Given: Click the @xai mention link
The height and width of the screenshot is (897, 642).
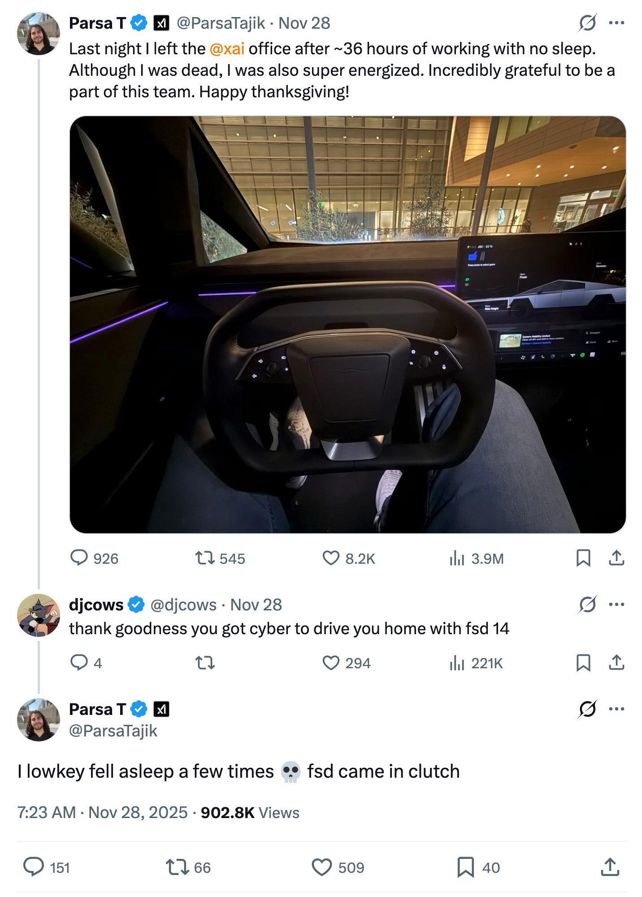Looking at the screenshot, I should pos(227,48).
